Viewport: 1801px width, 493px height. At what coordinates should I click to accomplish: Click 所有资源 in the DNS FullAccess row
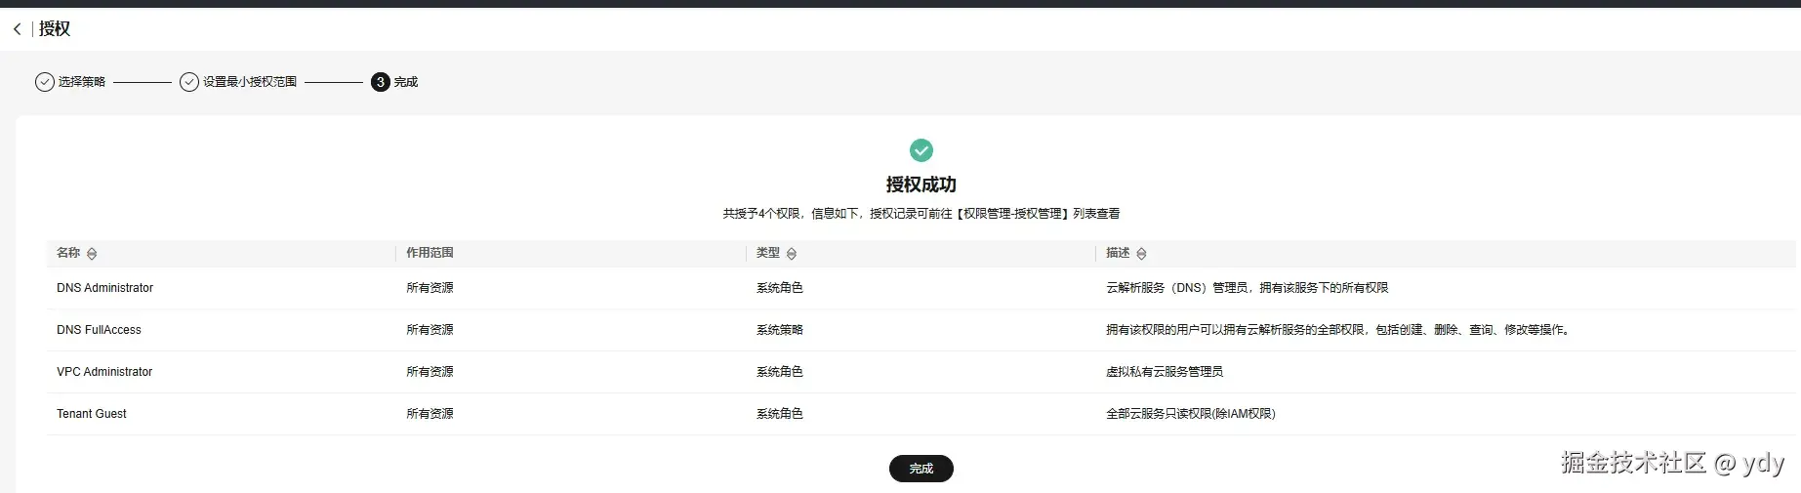(x=430, y=330)
